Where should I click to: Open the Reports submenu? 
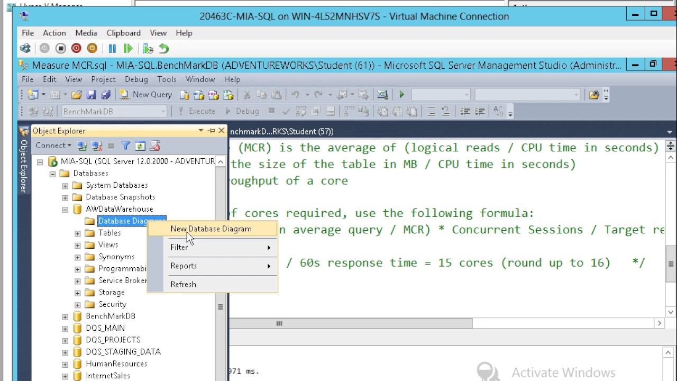tap(213, 266)
